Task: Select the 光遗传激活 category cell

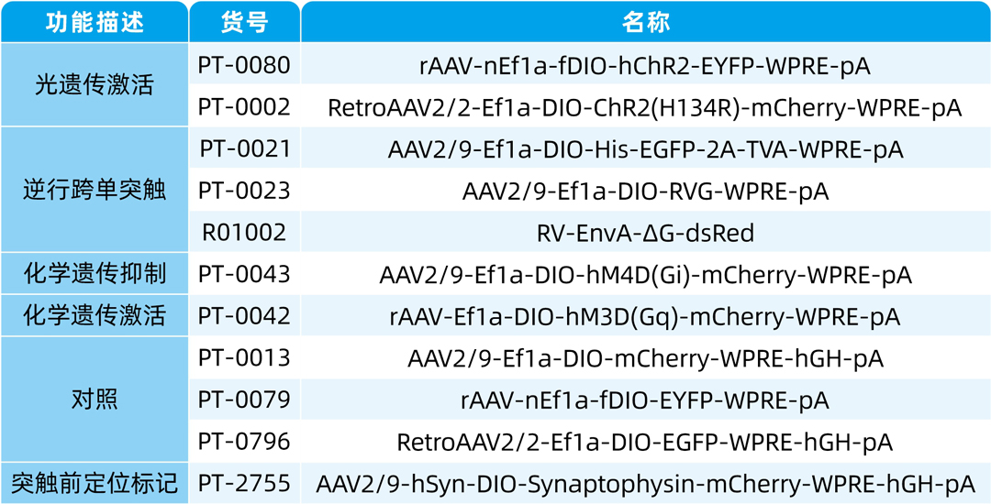Action: [95, 86]
